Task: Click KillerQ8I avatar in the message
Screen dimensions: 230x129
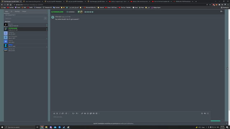Action: tap(53, 17)
